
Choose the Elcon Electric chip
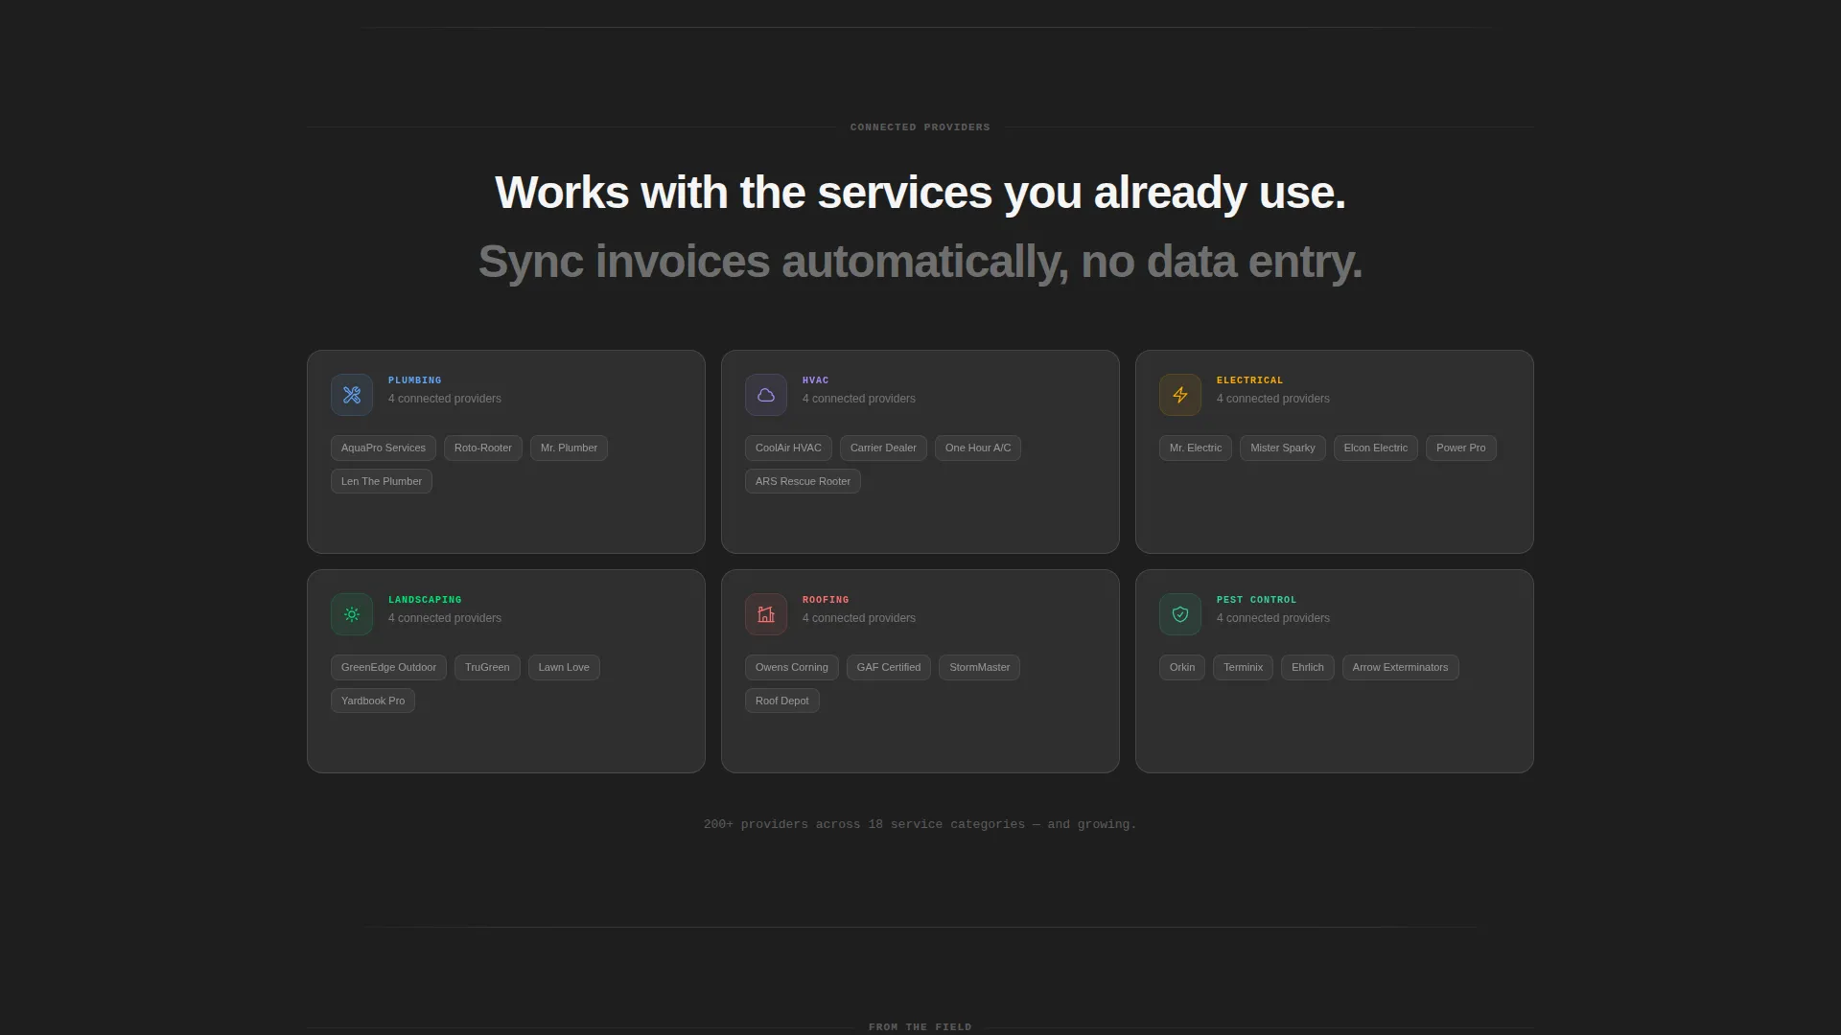[x=1376, y=448]
